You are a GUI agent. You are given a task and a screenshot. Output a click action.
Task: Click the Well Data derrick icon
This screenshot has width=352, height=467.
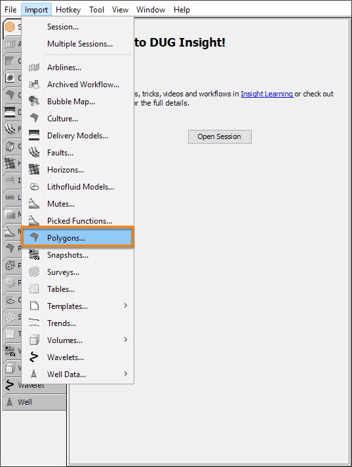(34, 374)
